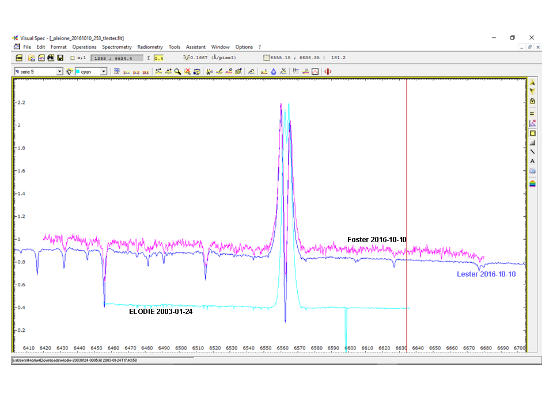Click the cyan color swatch in series toolbar
553x414 pixels.
pyautogui.click(x=77, y=71)
